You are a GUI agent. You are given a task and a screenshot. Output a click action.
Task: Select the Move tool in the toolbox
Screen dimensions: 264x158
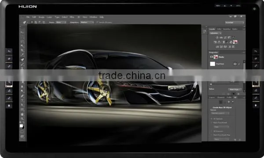[x=22, y=32]
